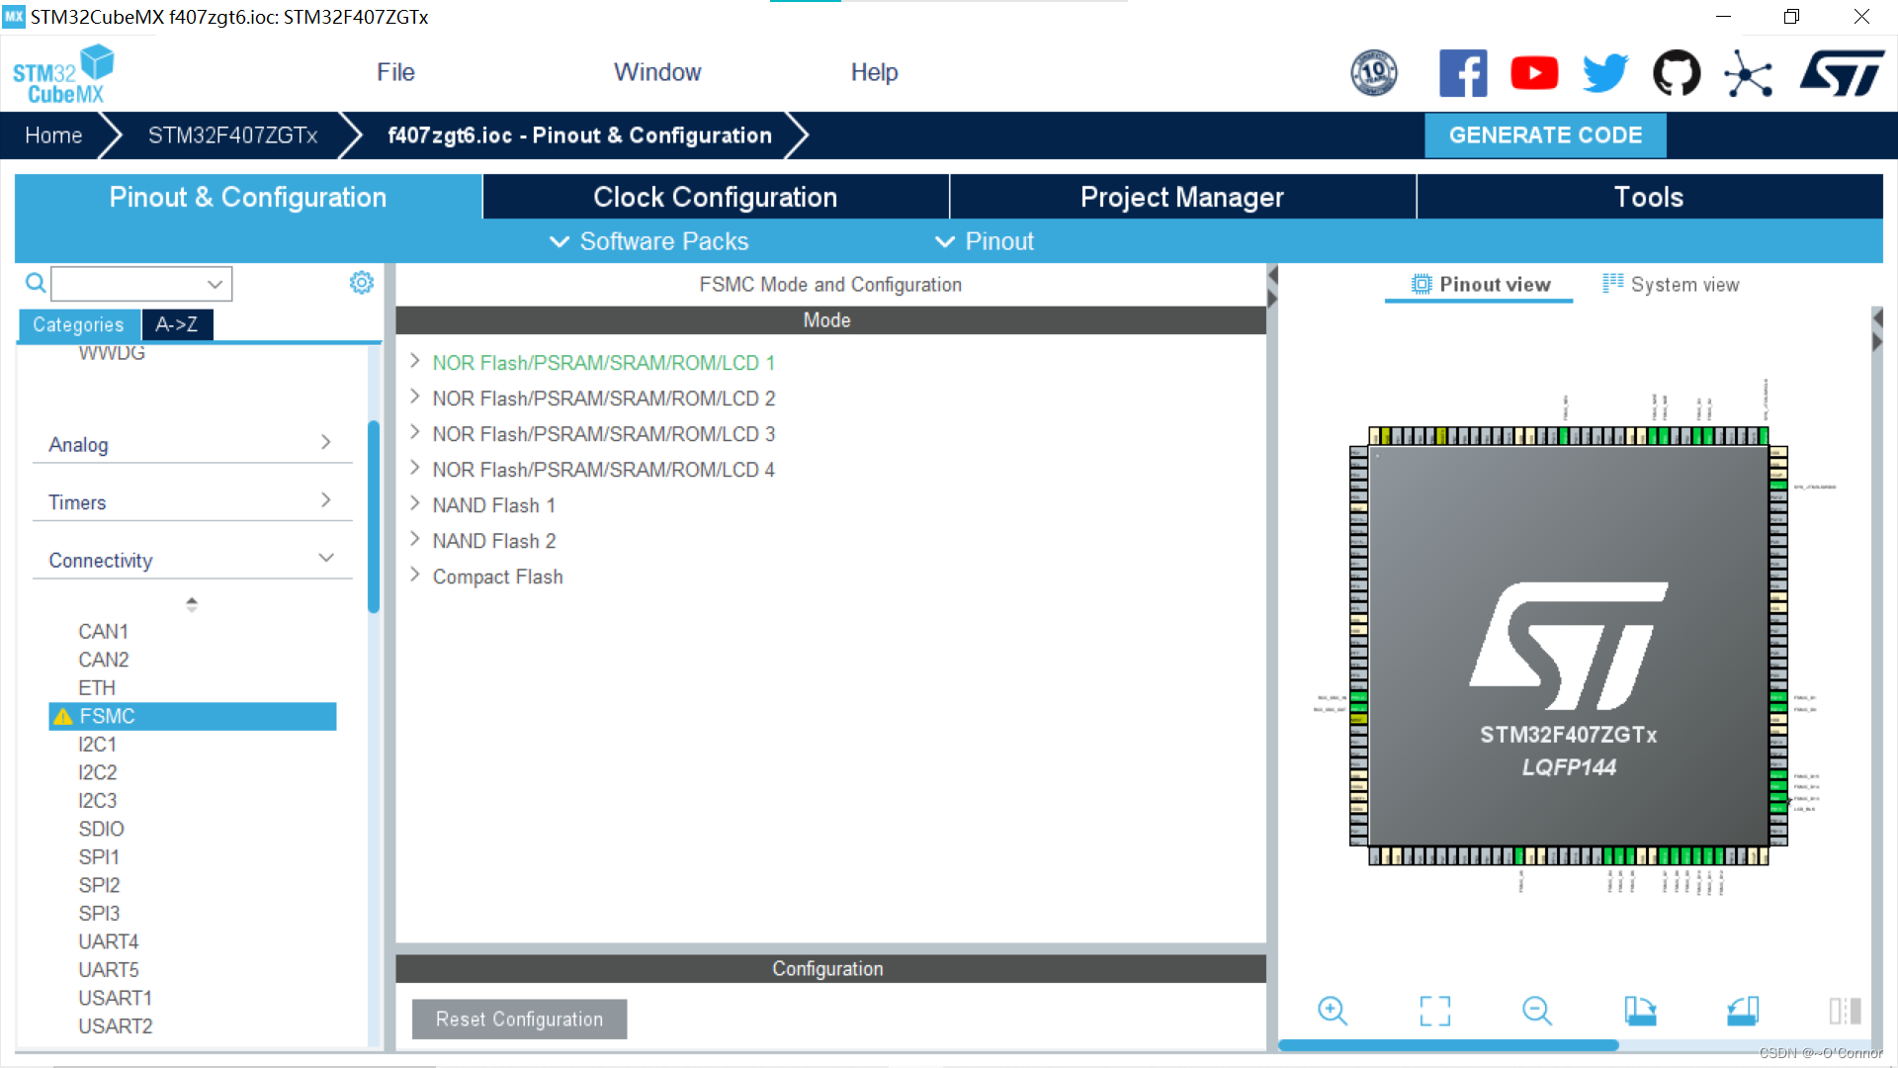Screen dimensions: 1898x1068
Task: Click the zoom in magnifier icon
Action: tap(1332, 1011)
